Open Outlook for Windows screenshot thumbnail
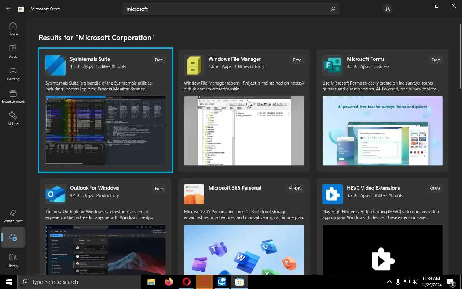The image size is (462, 289). click(105, 250)
